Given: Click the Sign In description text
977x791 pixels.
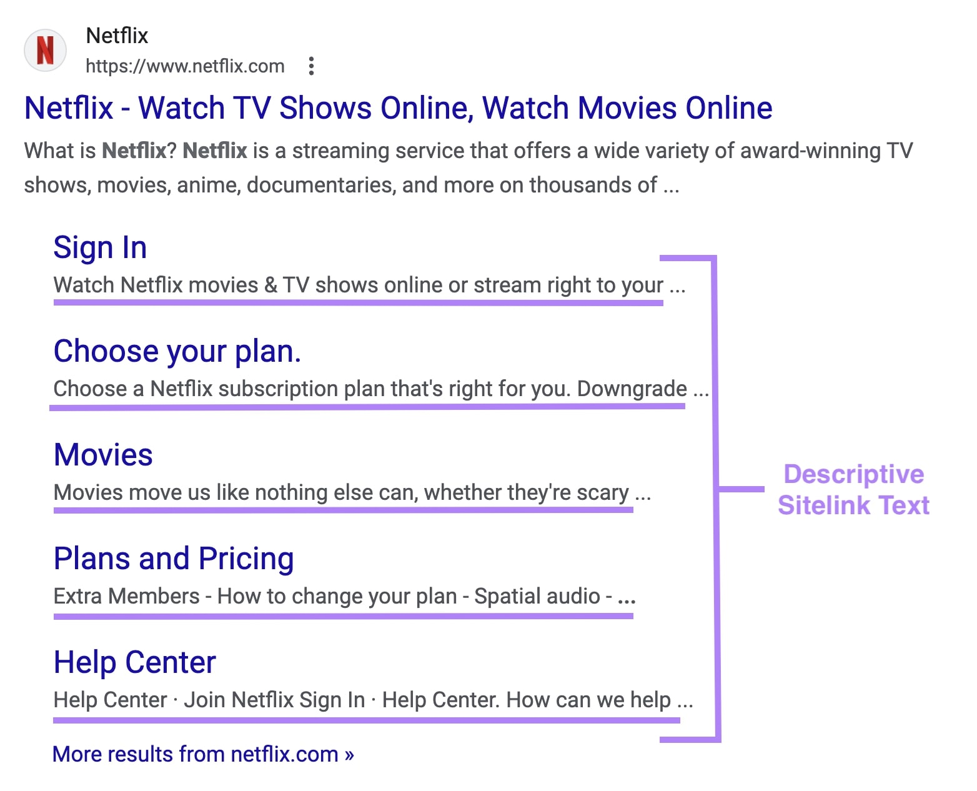Looking at the screenshot, I should pyautogui.click(x=370, y=285).
